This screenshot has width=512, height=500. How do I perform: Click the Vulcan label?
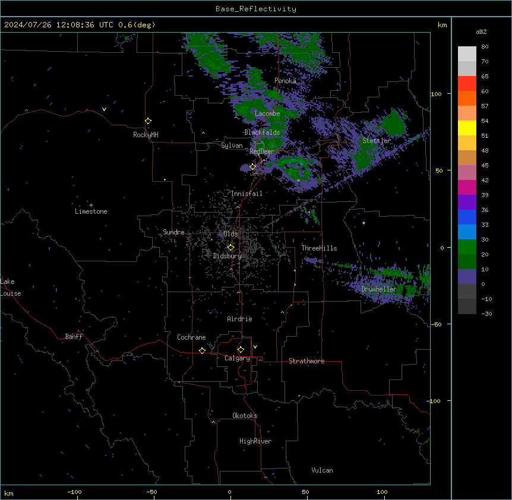tap(322, 470)
